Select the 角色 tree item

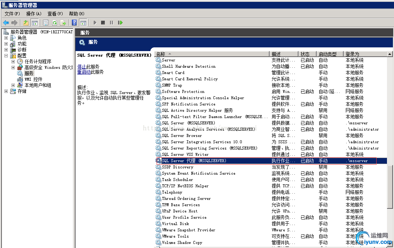point(22,38)
